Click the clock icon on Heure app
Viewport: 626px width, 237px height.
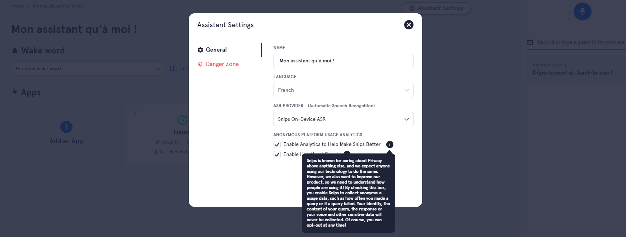183,120
